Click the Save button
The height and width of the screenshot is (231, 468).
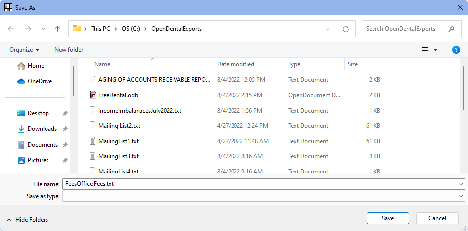387,218
